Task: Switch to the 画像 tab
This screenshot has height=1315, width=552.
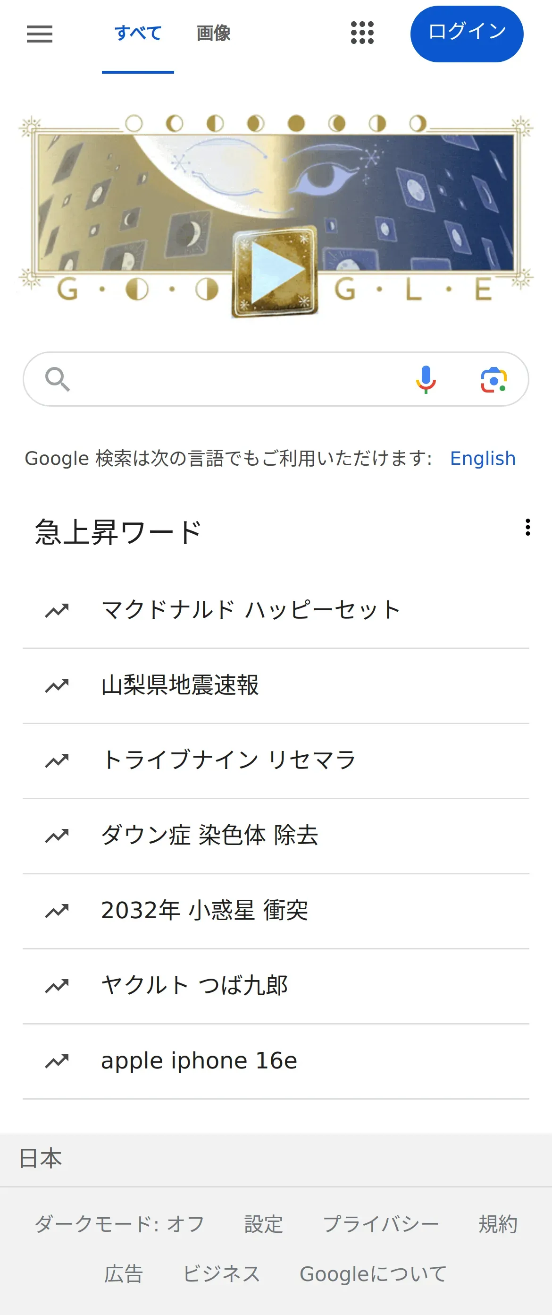Action: (214, 33)
